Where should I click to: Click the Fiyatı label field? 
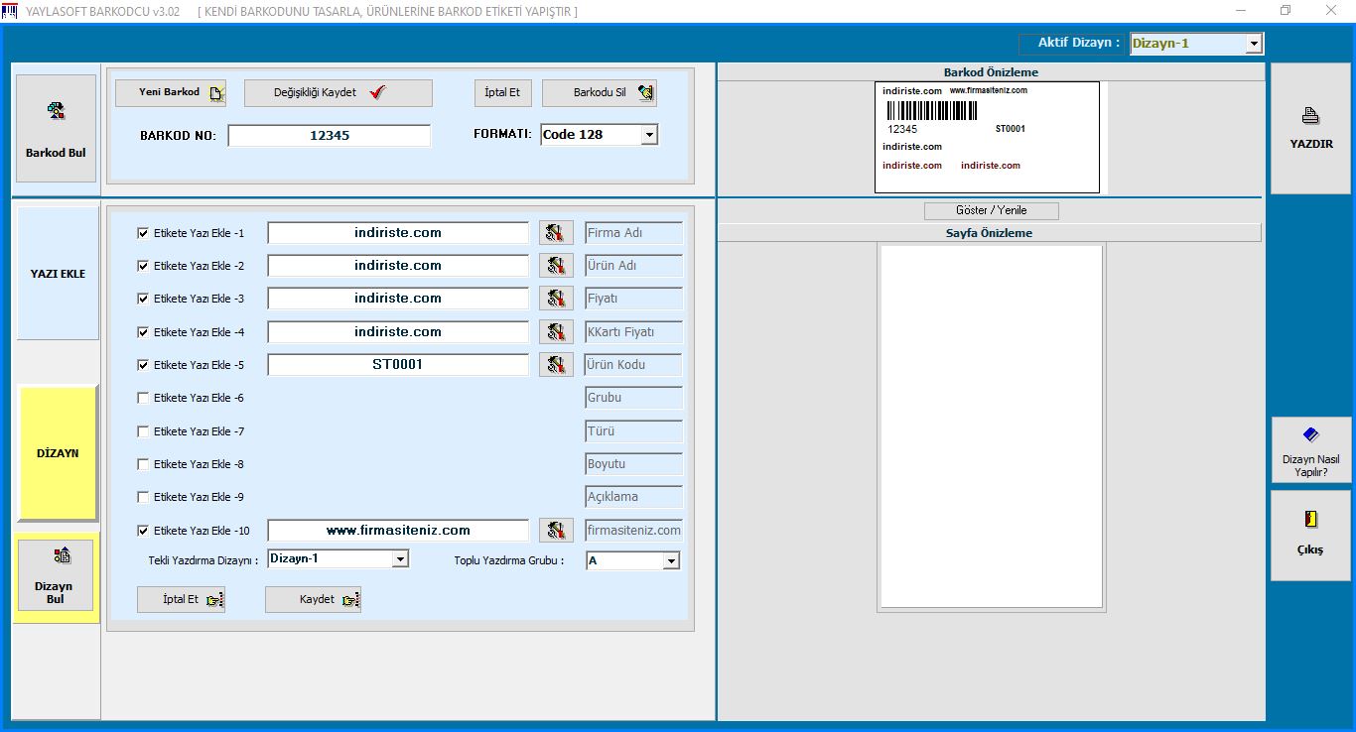click(634, 299)
